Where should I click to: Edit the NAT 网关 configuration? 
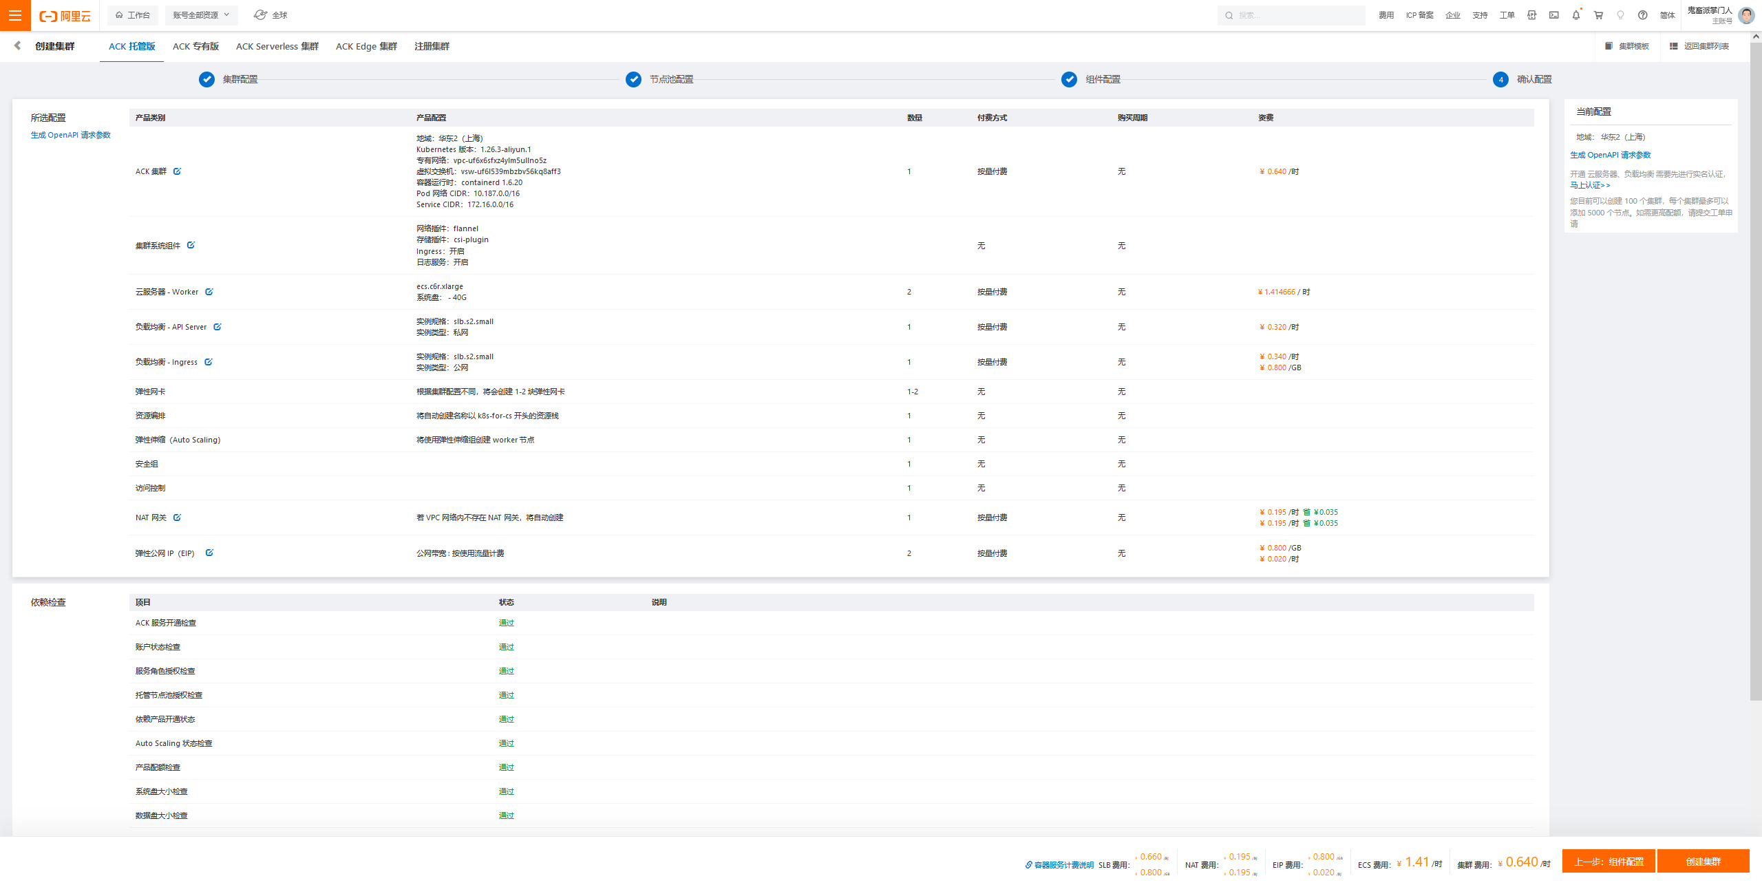pos(177,518)
